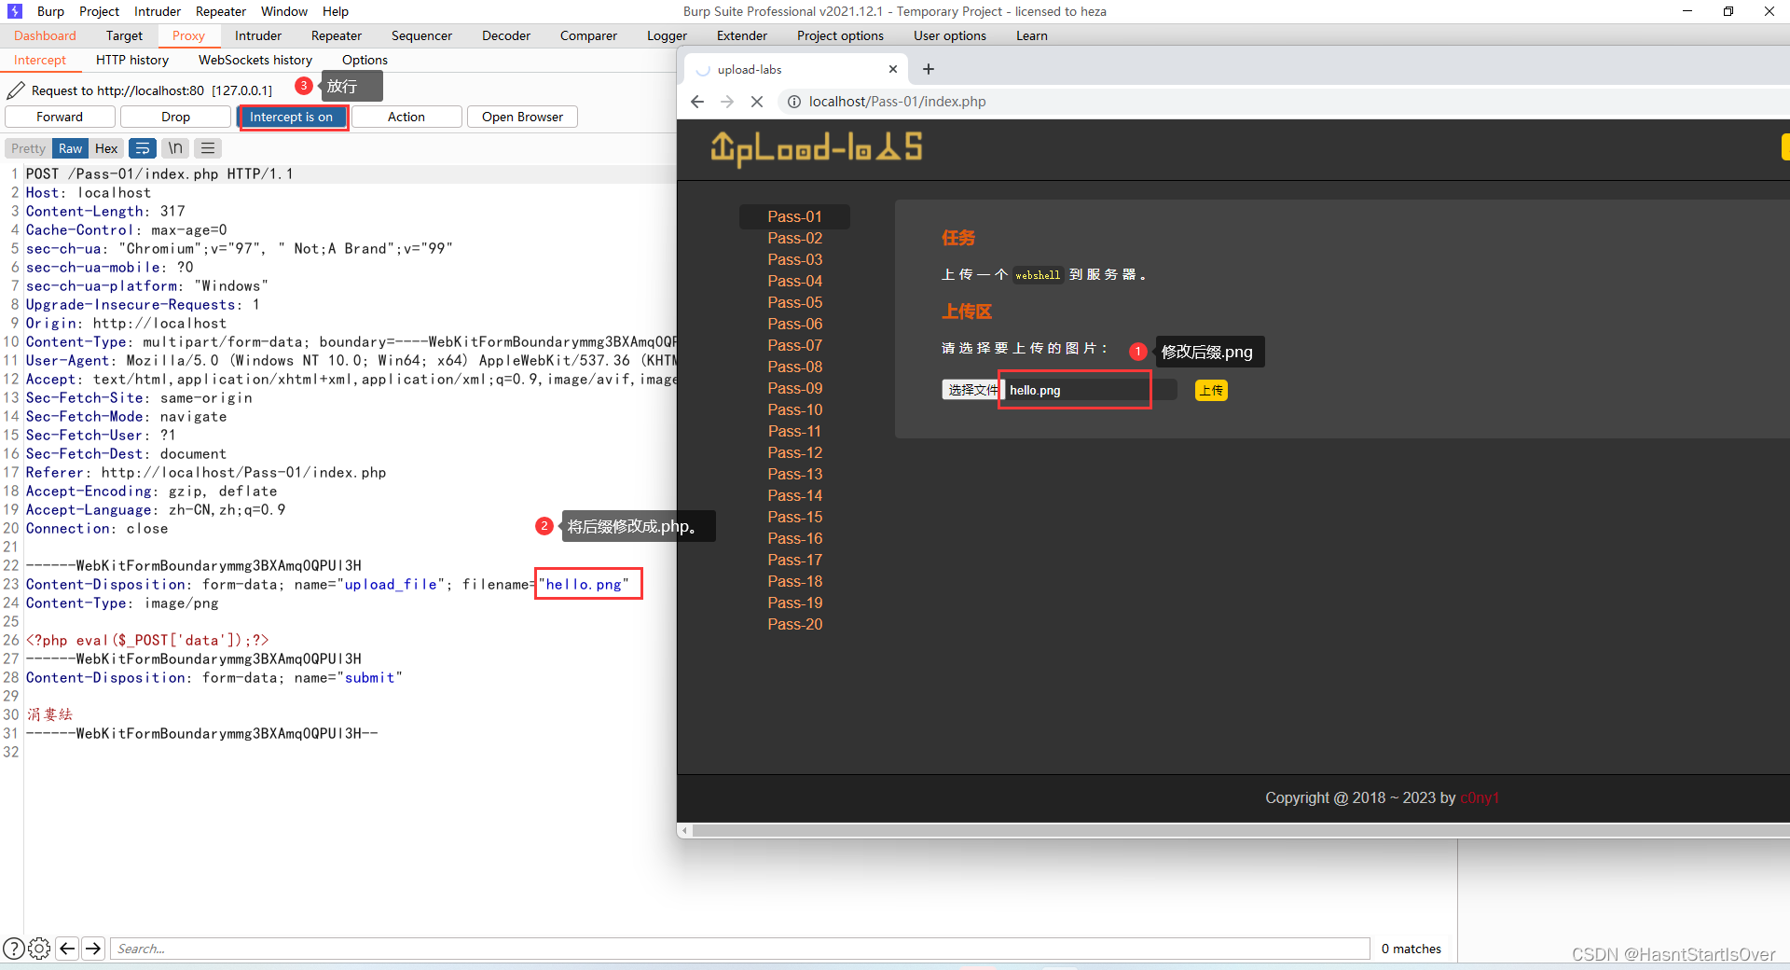
Task: Go to the previous search match arrow
Action: [x=67, y=949]
